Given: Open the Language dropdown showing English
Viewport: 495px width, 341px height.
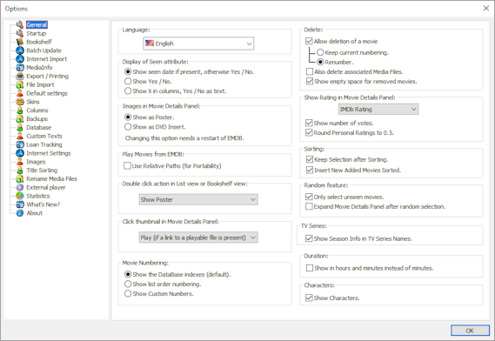Looking at the screenshot, I should [x=198, y=43].
